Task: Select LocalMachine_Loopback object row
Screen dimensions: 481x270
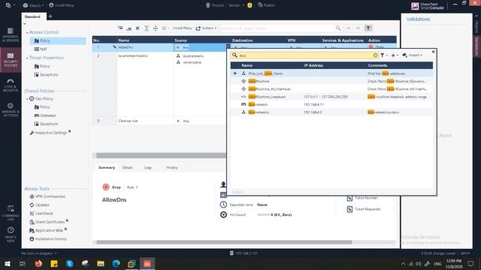Action: point(331,97)
